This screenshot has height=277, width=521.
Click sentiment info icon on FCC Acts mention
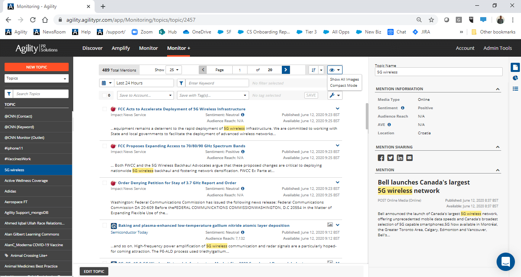243,115
